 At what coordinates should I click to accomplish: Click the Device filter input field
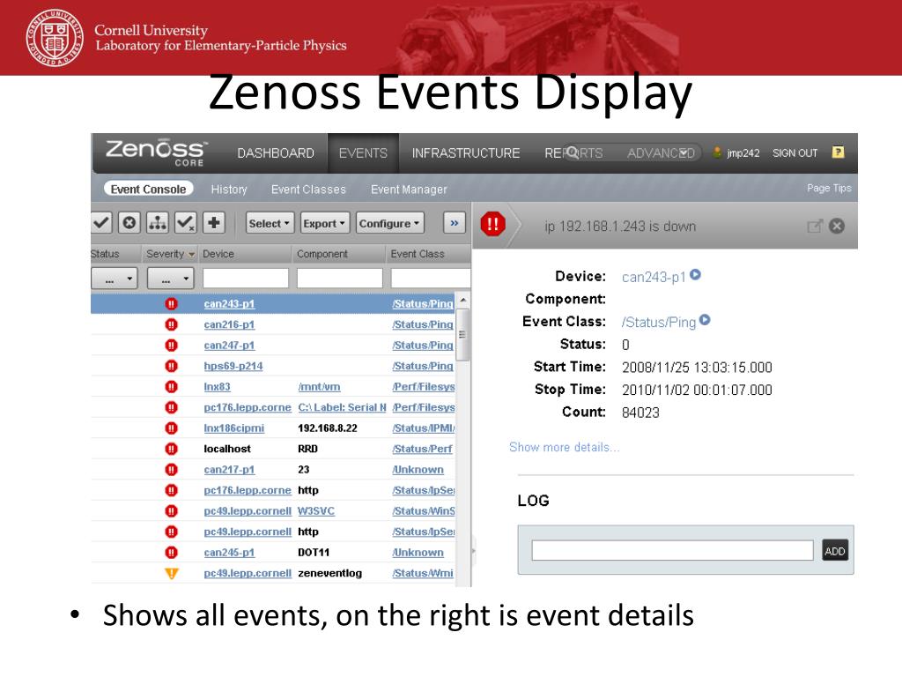pyautogui.click(x=246, y=279)
